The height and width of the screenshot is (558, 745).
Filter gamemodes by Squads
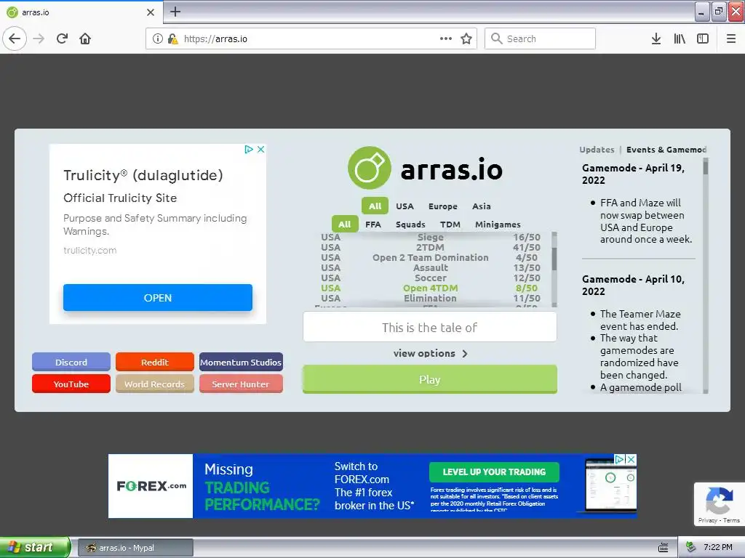[x=410, y=224]
